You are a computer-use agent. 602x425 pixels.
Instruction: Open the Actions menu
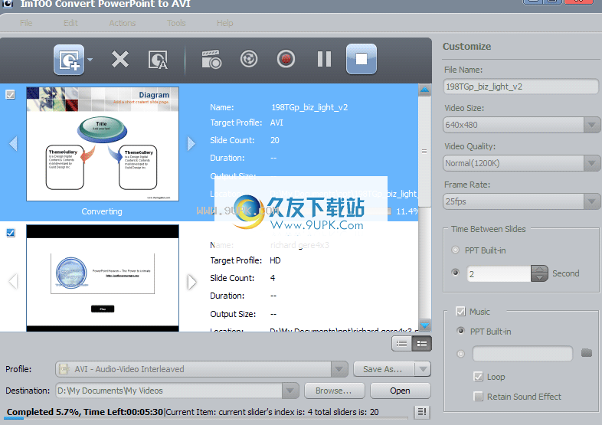(x=123, y=23)
